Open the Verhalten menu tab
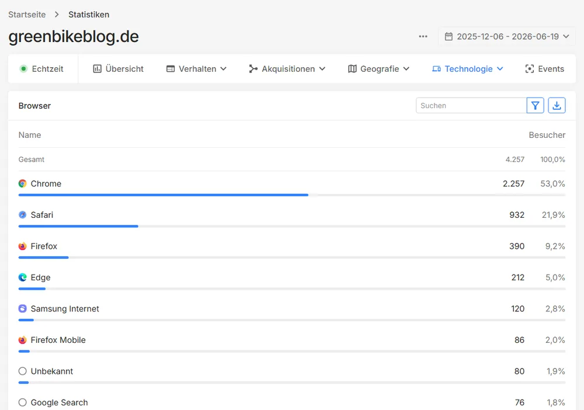The width and height of the screenshot is (584, 410). coord(196,69)
